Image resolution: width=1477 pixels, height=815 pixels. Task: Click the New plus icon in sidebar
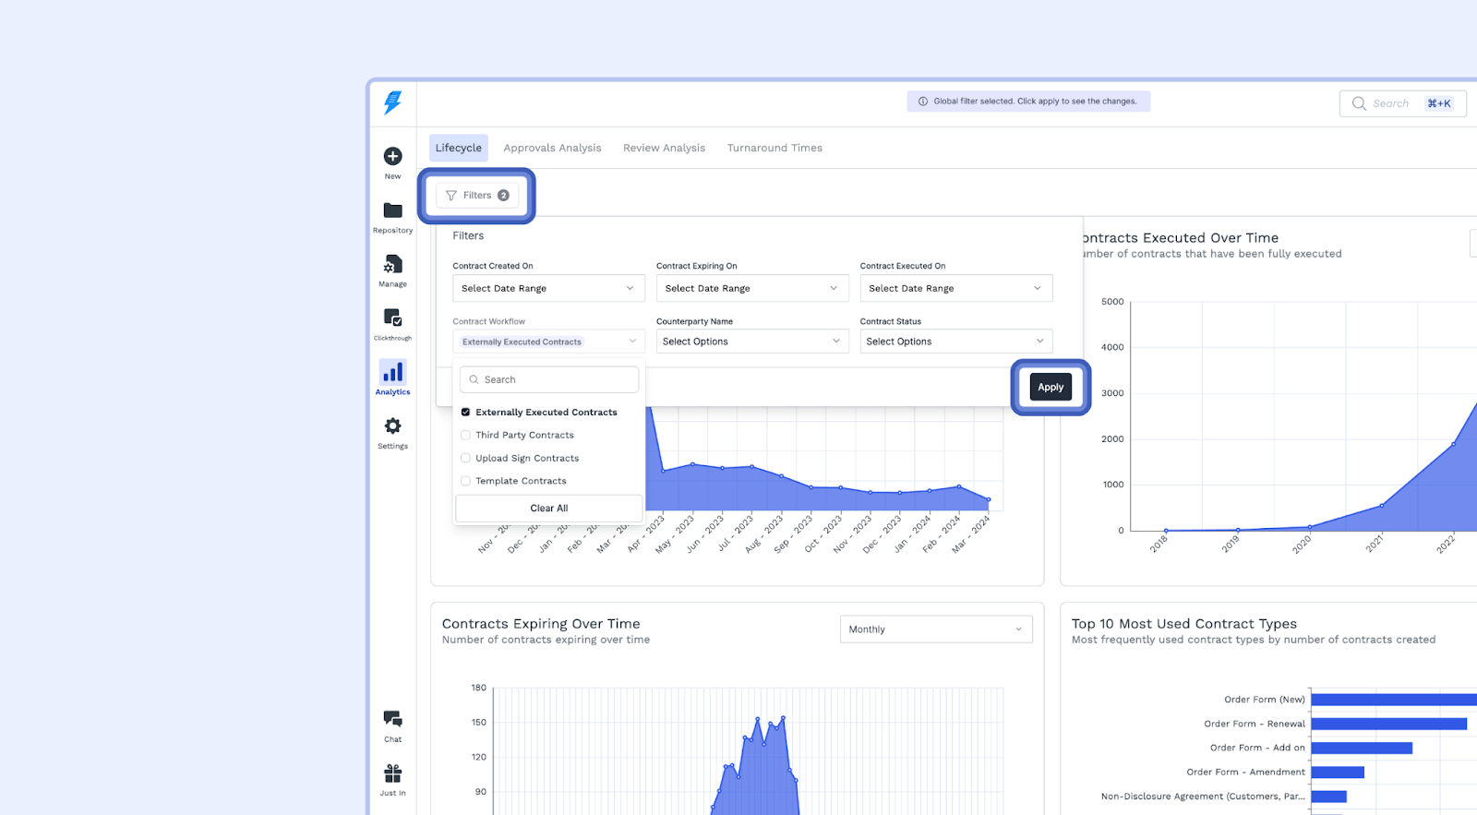392,157
